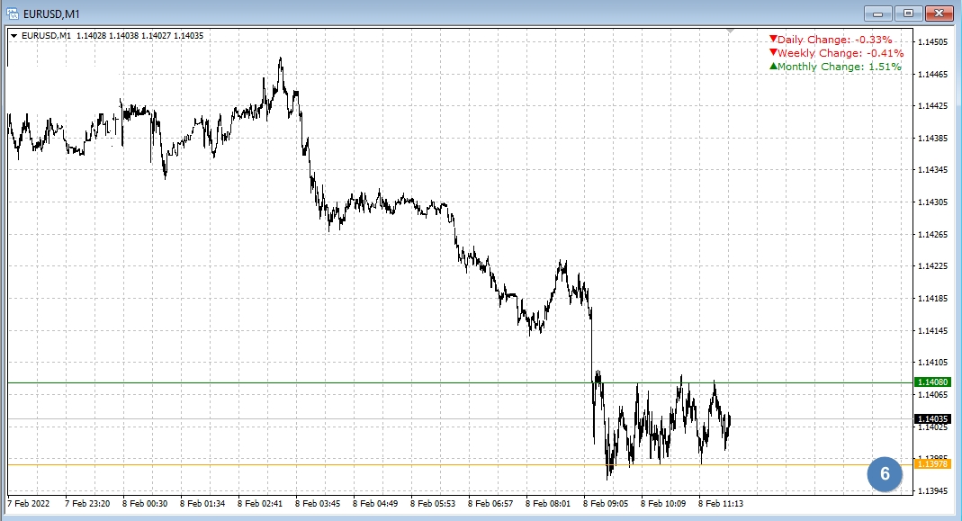Select the orange 1.13978 price level tag
The image size is (962, 521).
932,463
